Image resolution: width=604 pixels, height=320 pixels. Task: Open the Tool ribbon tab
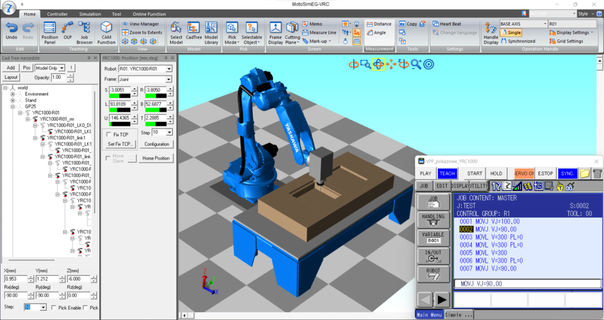point(116,14)
